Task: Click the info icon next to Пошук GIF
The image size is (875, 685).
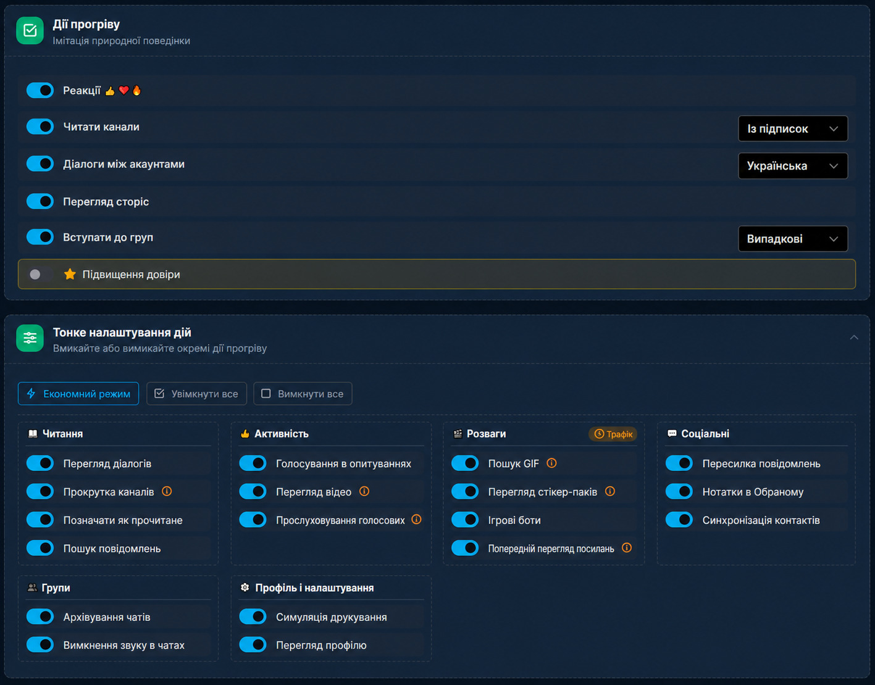Action: pyautogui.click(x=552, y=463)
